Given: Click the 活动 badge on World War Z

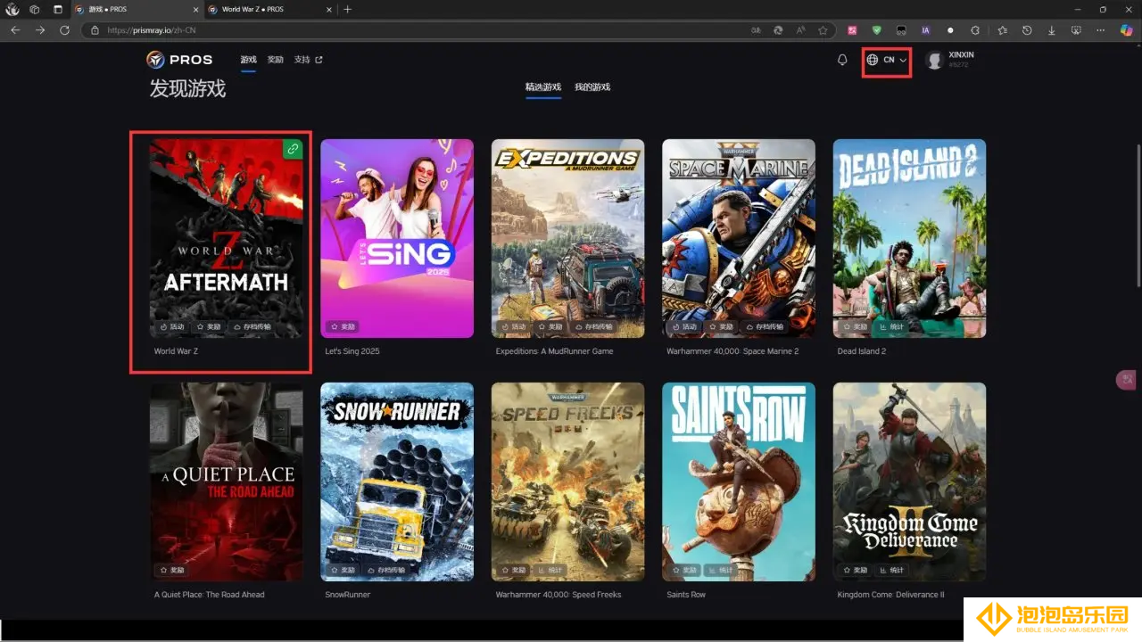Looking at the screenshot, I should [172, 327].
